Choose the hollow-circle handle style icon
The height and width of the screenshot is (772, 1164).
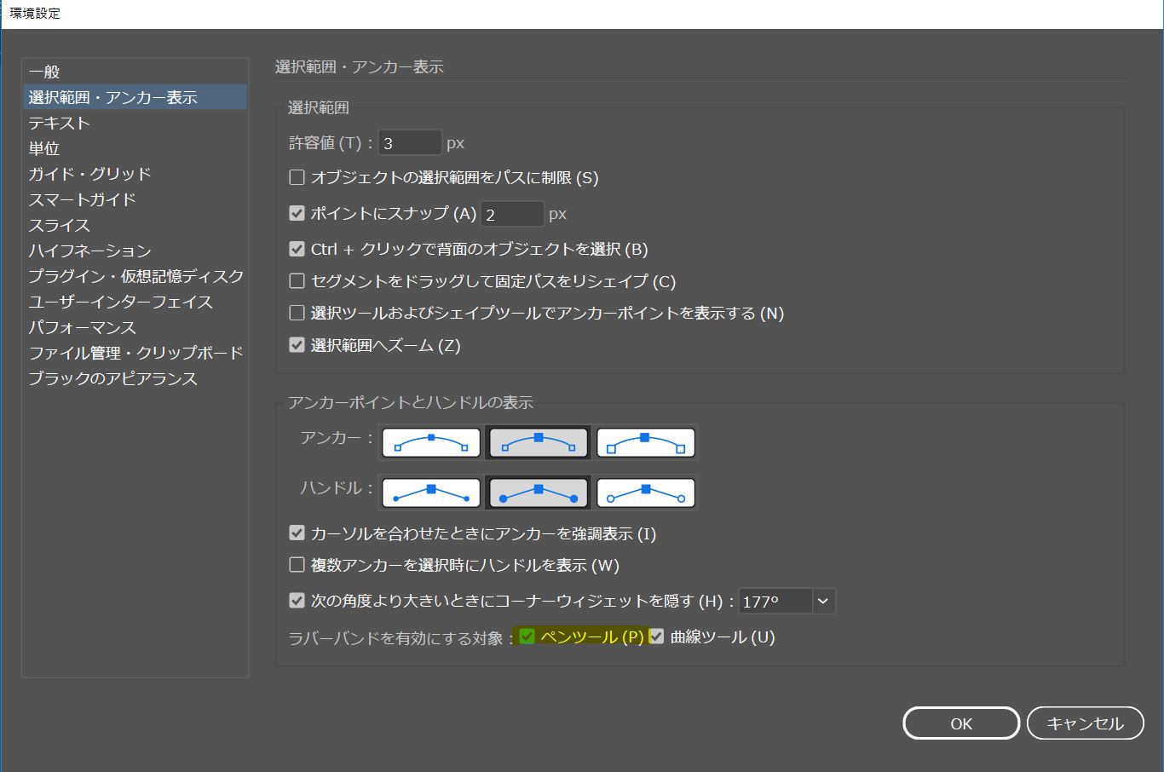coord(646,493)
